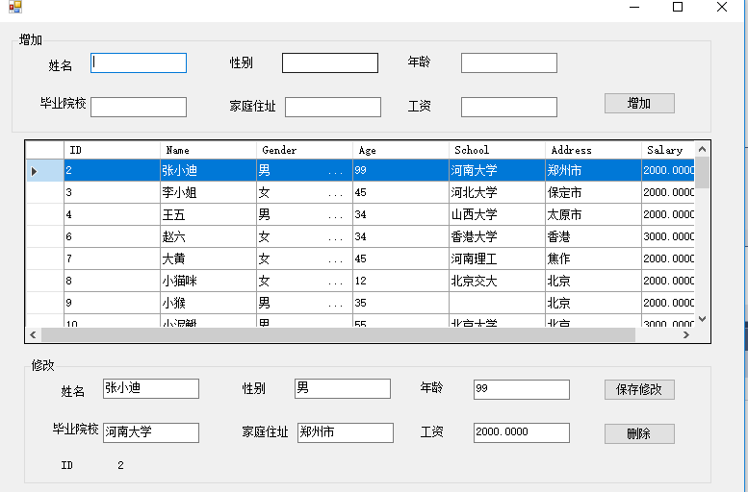This screenshot has height=492, width=748.
Task: Select the name cell 王五
Action: pyautogui.click(x=209, y=215)
